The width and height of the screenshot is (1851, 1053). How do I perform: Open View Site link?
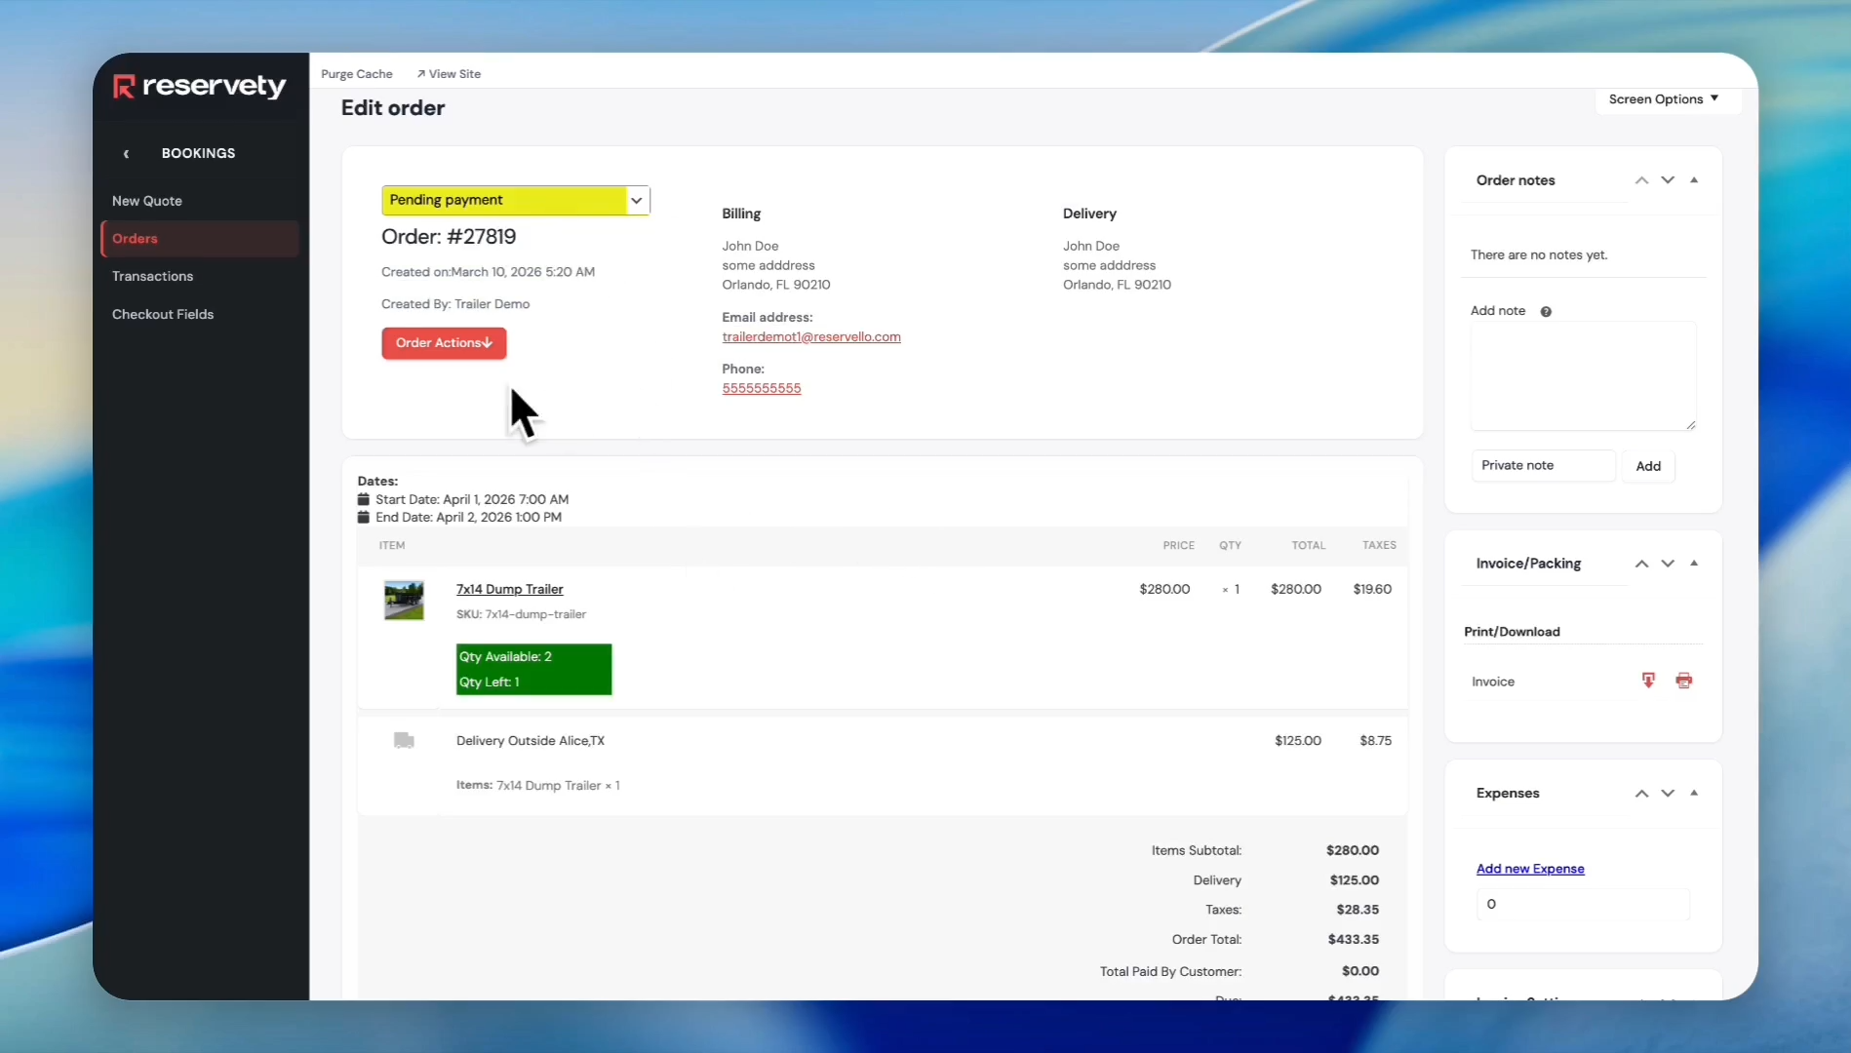449,74
